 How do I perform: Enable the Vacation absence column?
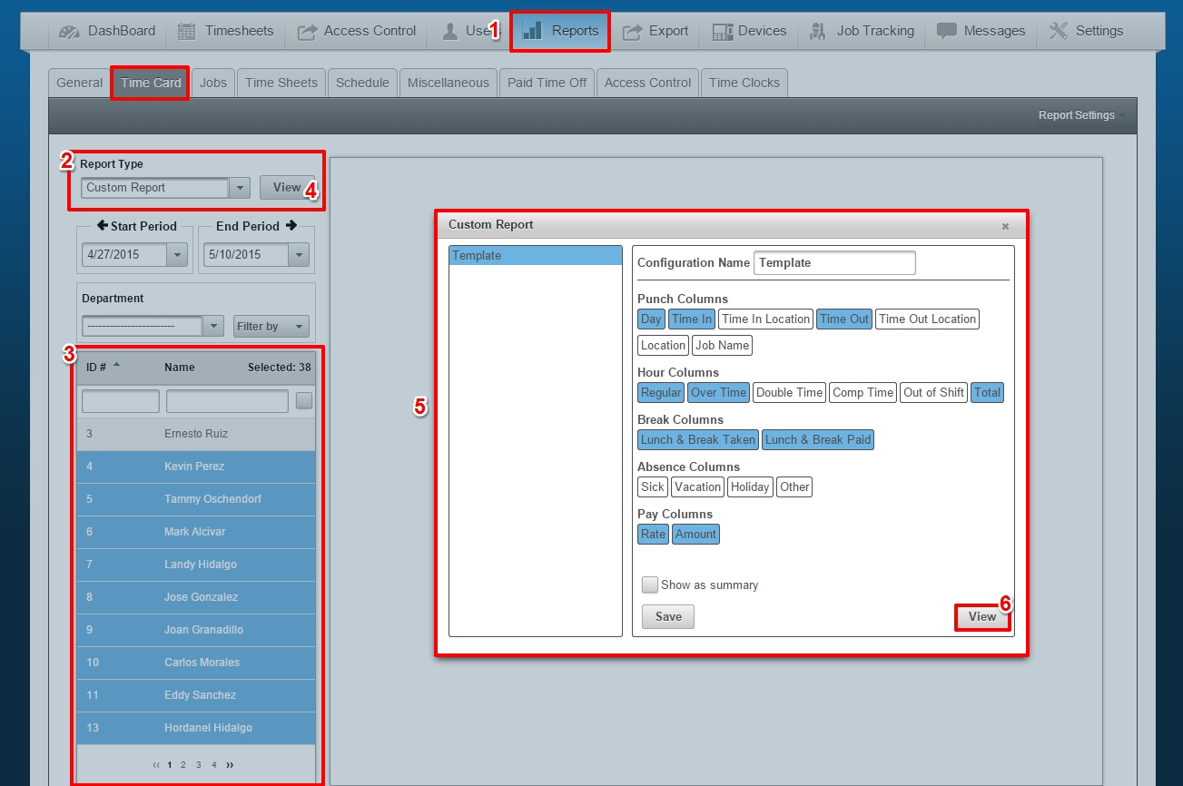(x=697, y=486)
